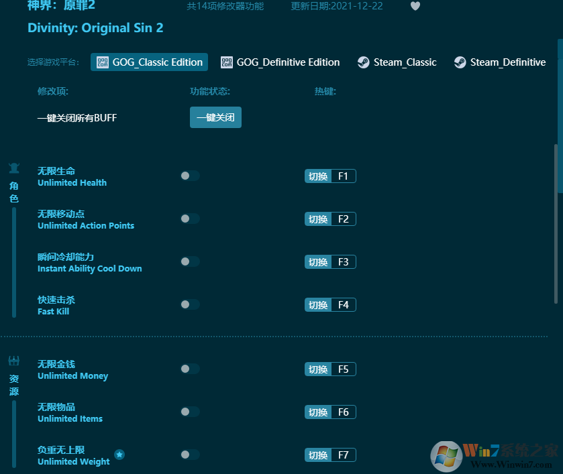
Task: Select the GOG_Classic Edition platform tab
Action: (x=149, y=62)
